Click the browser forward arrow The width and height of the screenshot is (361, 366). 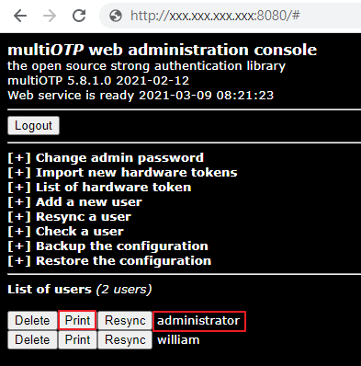tap(50, 16)
